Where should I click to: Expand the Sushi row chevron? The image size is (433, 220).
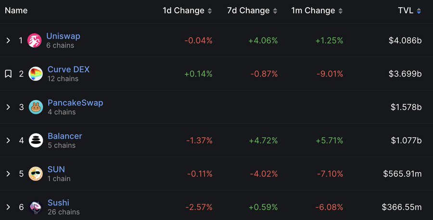pyautogui.click(x=8, y=207)
